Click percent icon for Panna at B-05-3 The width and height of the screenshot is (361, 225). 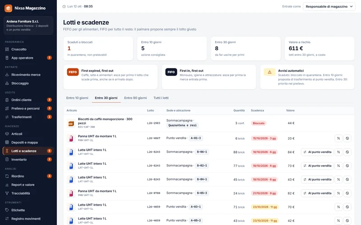338,193
